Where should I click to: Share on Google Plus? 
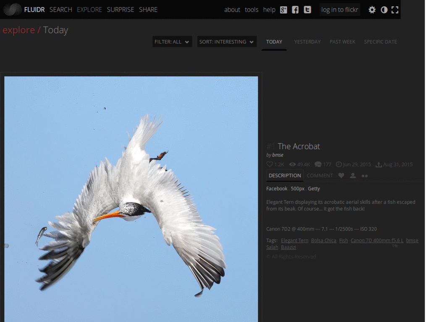click(x=283, y=10)
